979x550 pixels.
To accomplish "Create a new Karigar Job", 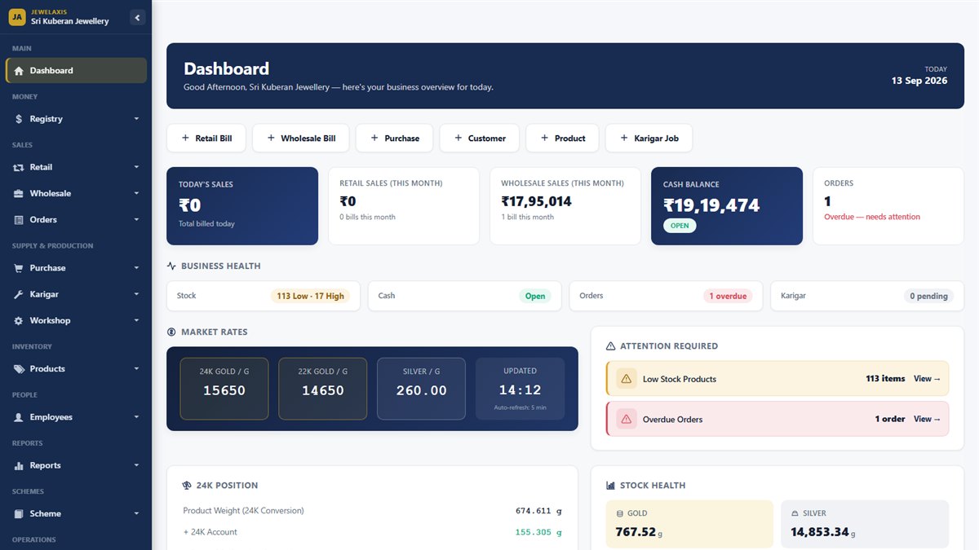I will 649,139.
